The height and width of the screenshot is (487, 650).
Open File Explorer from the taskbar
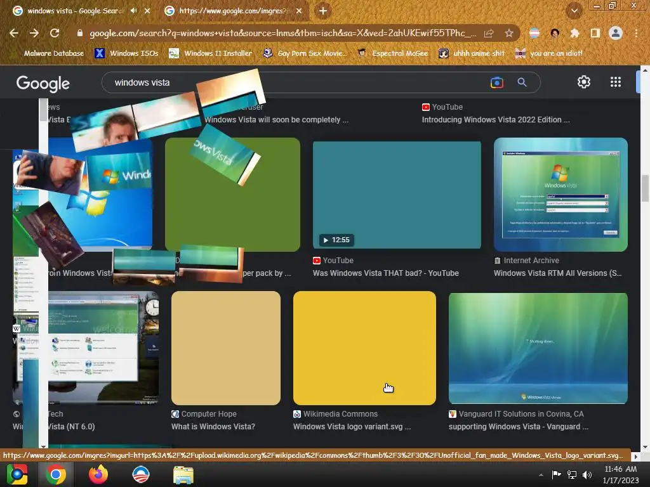click(183, 475)
